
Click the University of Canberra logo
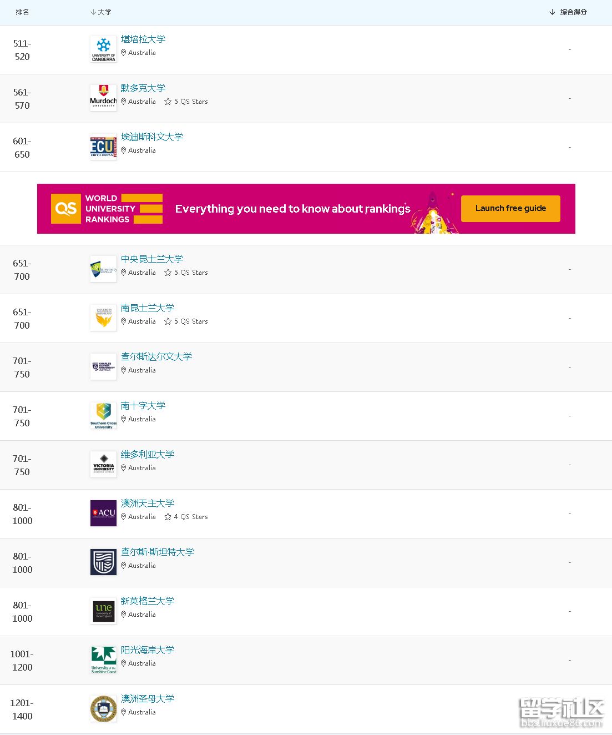point(103,49)
